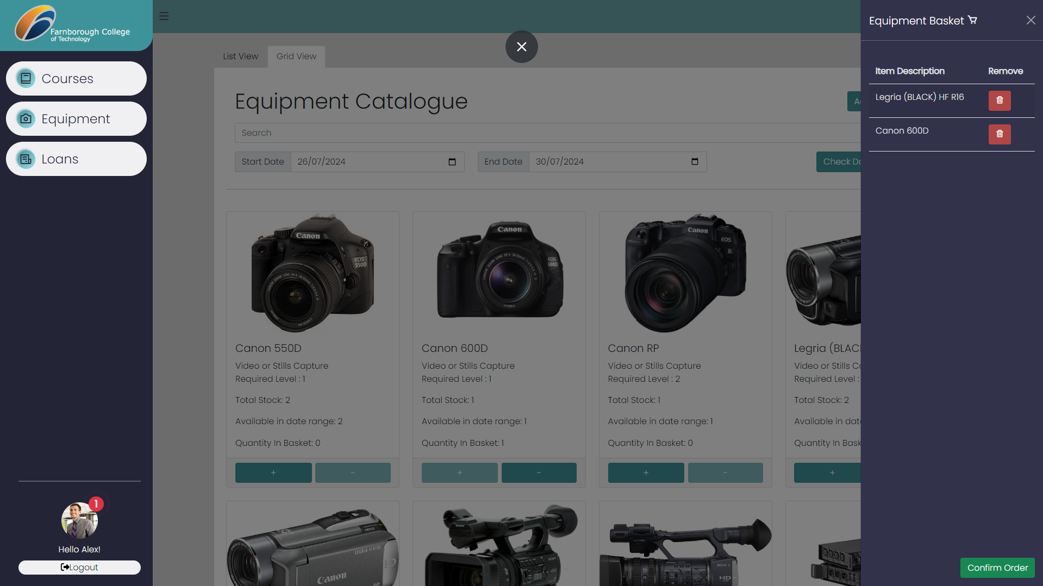Select the Grid View tab
This screenshot has height=586, width=1043.
tap(296, 56)
